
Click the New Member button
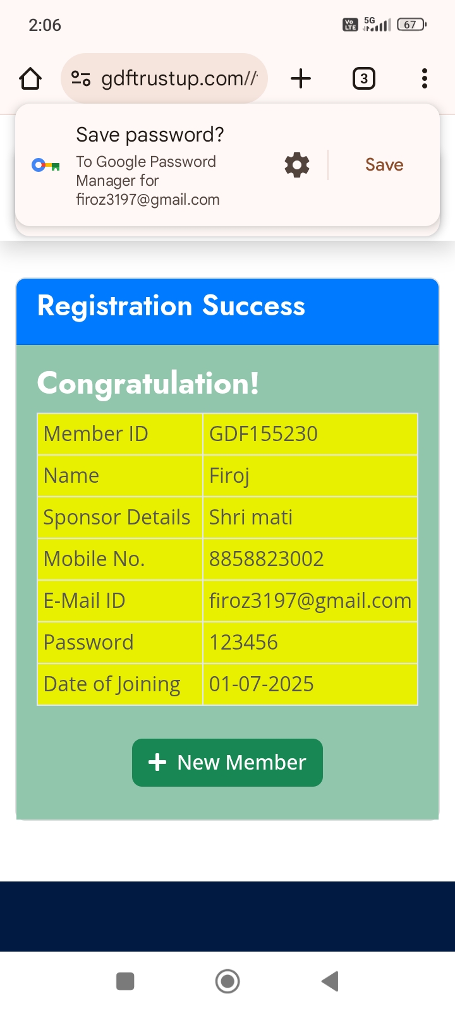click(x=227, y=763)
